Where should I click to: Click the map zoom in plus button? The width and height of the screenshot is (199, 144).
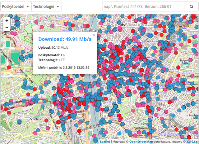tap(7, 20)
